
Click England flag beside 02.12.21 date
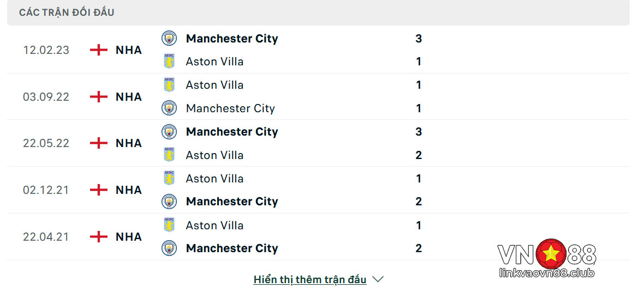point(99,190)
